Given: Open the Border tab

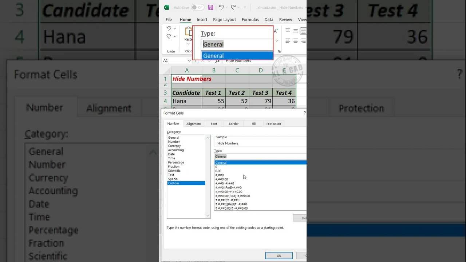Looking at the screenshot, I should pyautogui.click(x=234, y=124).
